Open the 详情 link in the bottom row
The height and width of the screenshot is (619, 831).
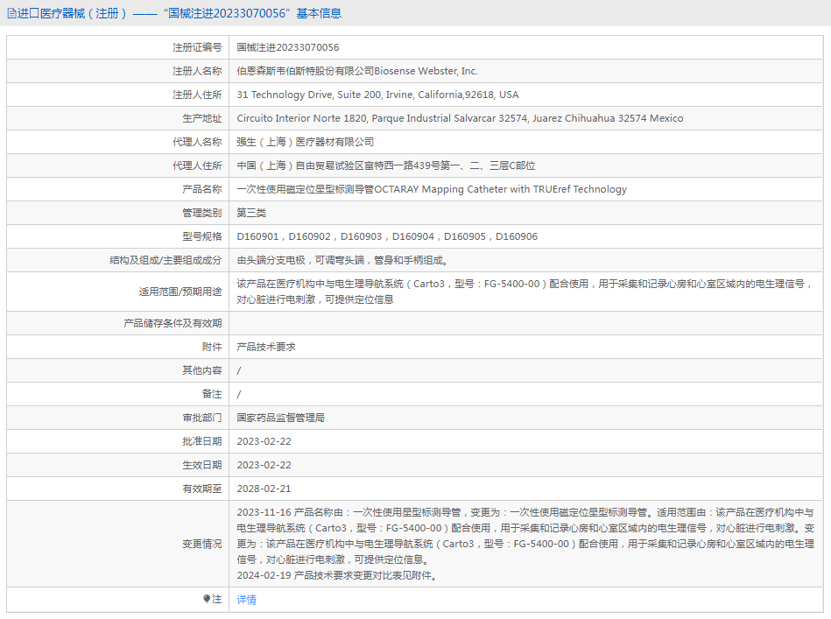point(246,600)
